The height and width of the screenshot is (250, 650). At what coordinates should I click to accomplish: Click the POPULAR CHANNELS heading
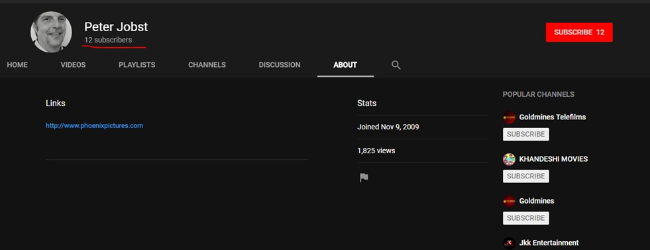pyautogui.click(x=539, y=95)
